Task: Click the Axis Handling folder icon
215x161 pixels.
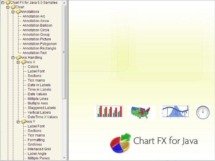Action: pyautogui.click(x=18, y=58)
